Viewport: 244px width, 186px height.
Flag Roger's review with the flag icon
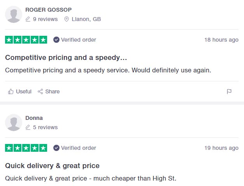coord(229,91)
